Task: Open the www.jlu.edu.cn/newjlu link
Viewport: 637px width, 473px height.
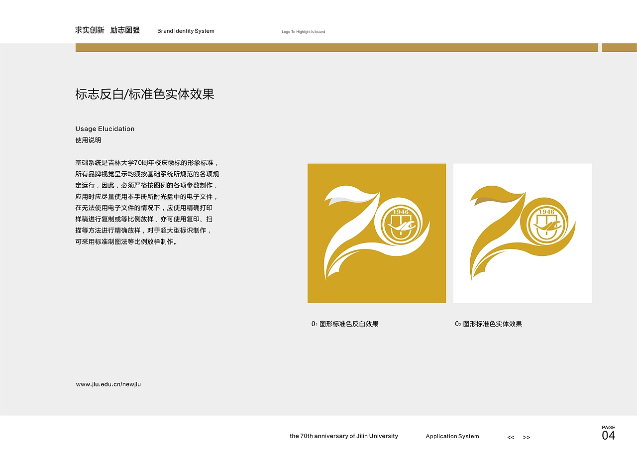Action: pos(108,384)
